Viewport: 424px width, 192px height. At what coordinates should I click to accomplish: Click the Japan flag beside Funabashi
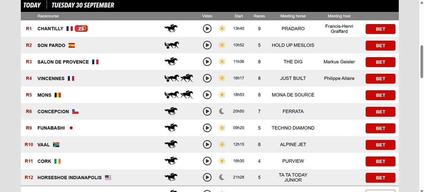71,128
